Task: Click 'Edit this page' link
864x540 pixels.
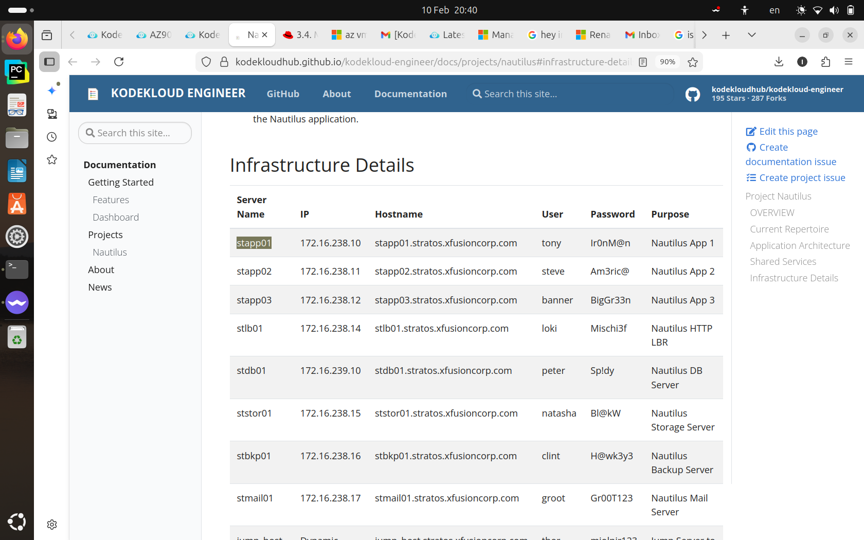Action: point(782,132)
